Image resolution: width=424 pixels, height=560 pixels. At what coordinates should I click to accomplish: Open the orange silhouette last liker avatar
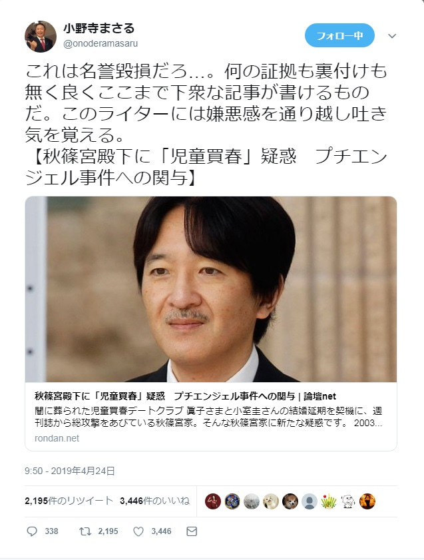pyautogui.click(x=367, y=501)
